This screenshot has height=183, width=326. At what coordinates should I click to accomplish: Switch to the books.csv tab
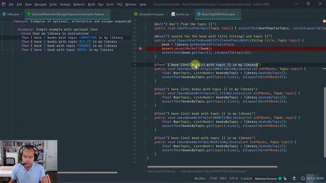pos(182,14)
